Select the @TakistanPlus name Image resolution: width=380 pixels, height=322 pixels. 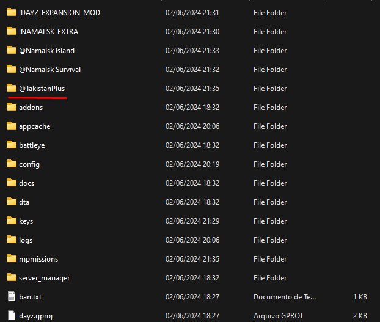pyautogui.click(x=42, y=89)
